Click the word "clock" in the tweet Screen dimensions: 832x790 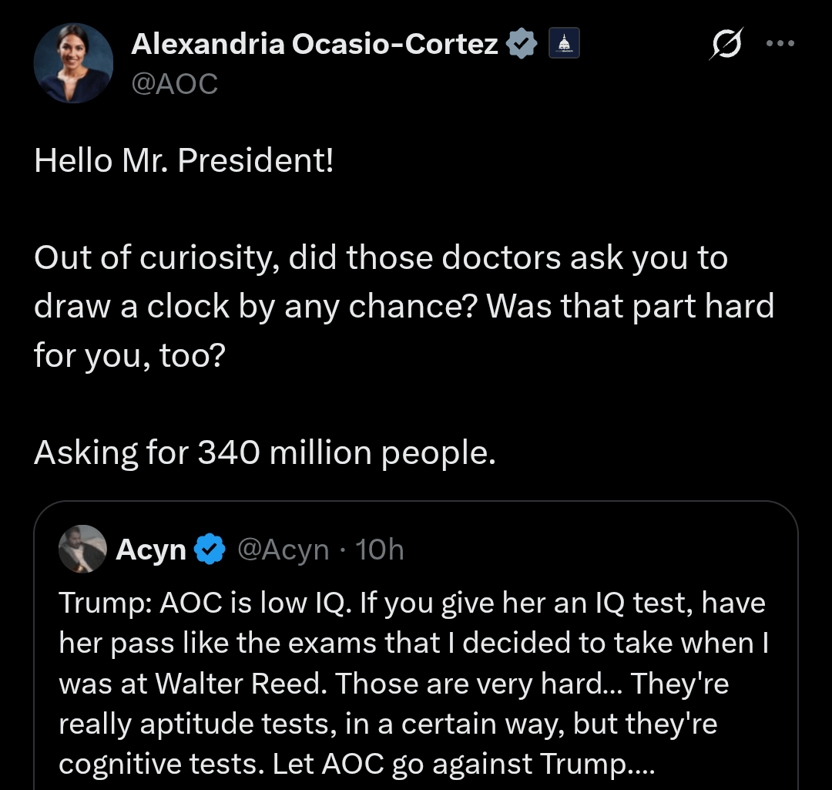188,307
